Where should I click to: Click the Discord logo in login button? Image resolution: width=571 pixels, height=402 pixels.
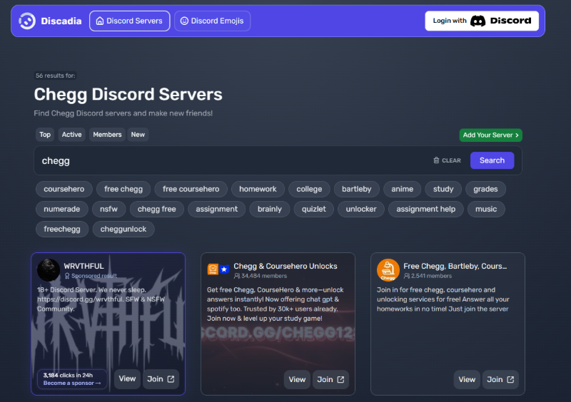pyautogui.click(x=477, y=21)
